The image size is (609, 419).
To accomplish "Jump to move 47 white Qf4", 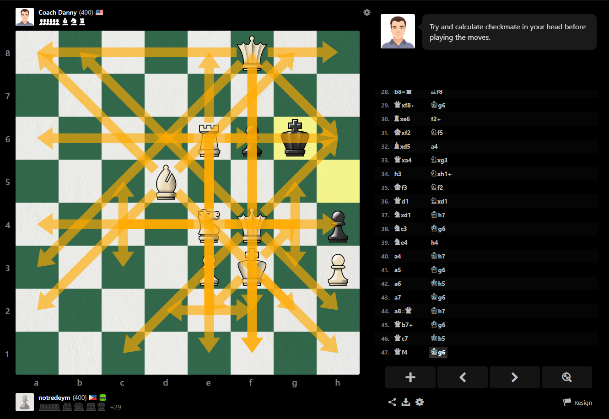I will click(401, 352).
